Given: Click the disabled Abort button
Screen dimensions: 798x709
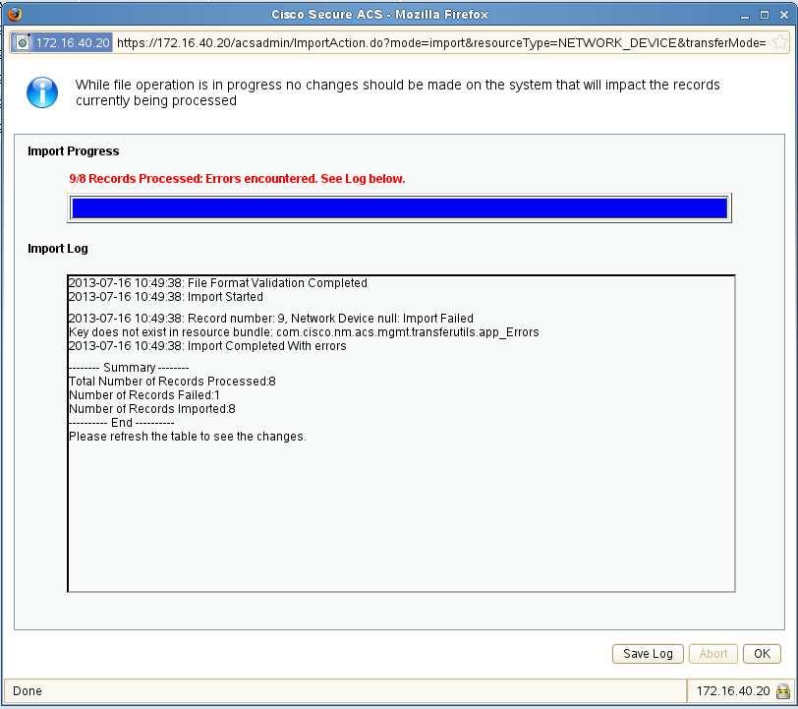Looking at the screenshot, I should [713, 654].
